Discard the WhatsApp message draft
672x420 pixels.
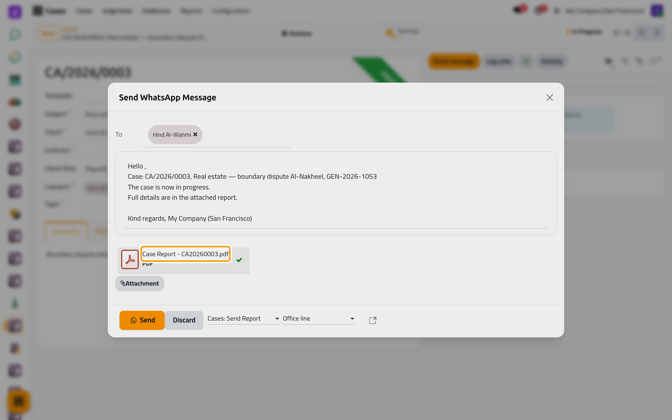tap(184, 320)
